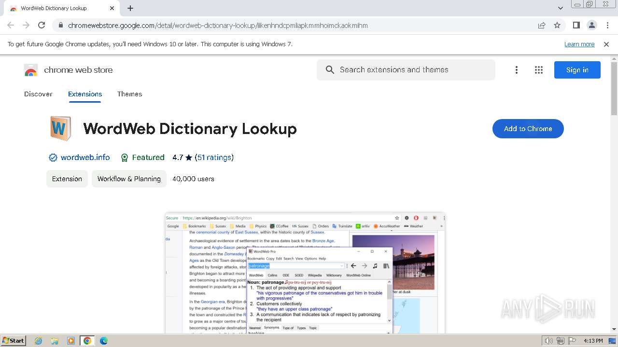Image resolution: width=618 pixels, height=347 pixels.
Task: Open the Google apps grid
Action: coord(539,70)
